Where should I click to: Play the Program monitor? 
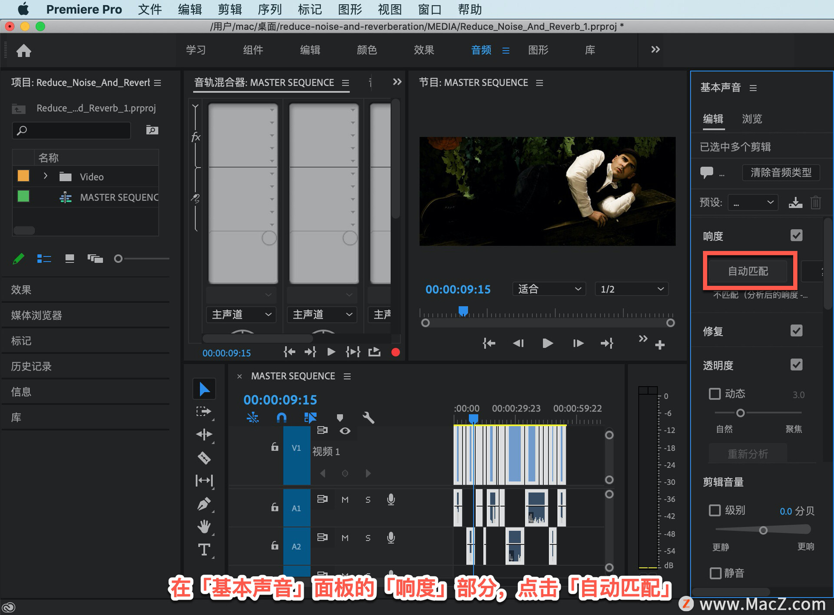coord(548,343)
